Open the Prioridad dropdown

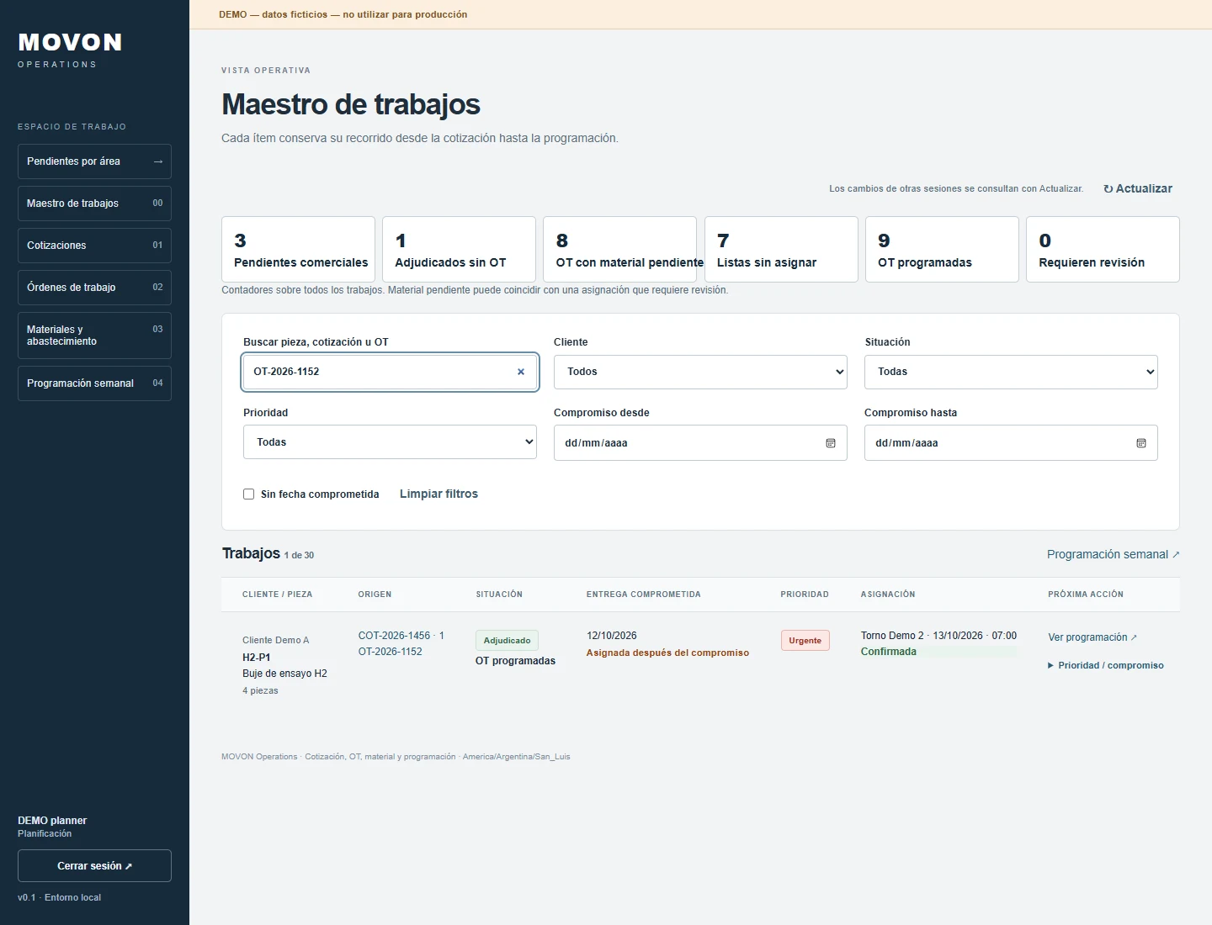[x=390, y=442]
